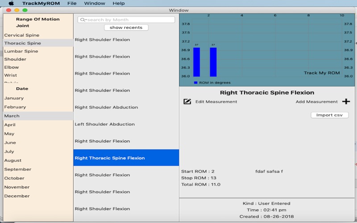
Task: Click Time : 02:41 pm text
Action: pyautogui.click(x=266, y=210)
